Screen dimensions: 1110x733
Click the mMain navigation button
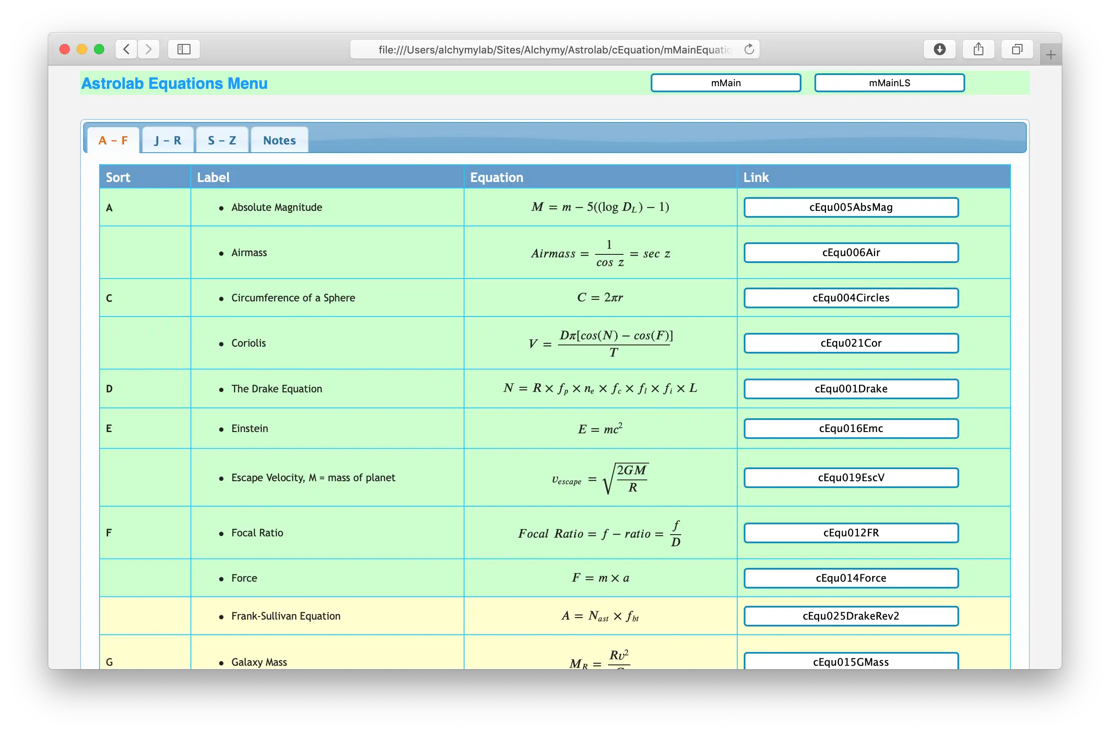726,82
